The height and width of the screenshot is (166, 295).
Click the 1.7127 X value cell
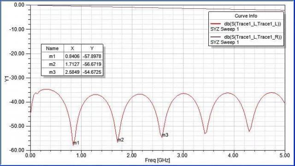(x=72, y=64)
